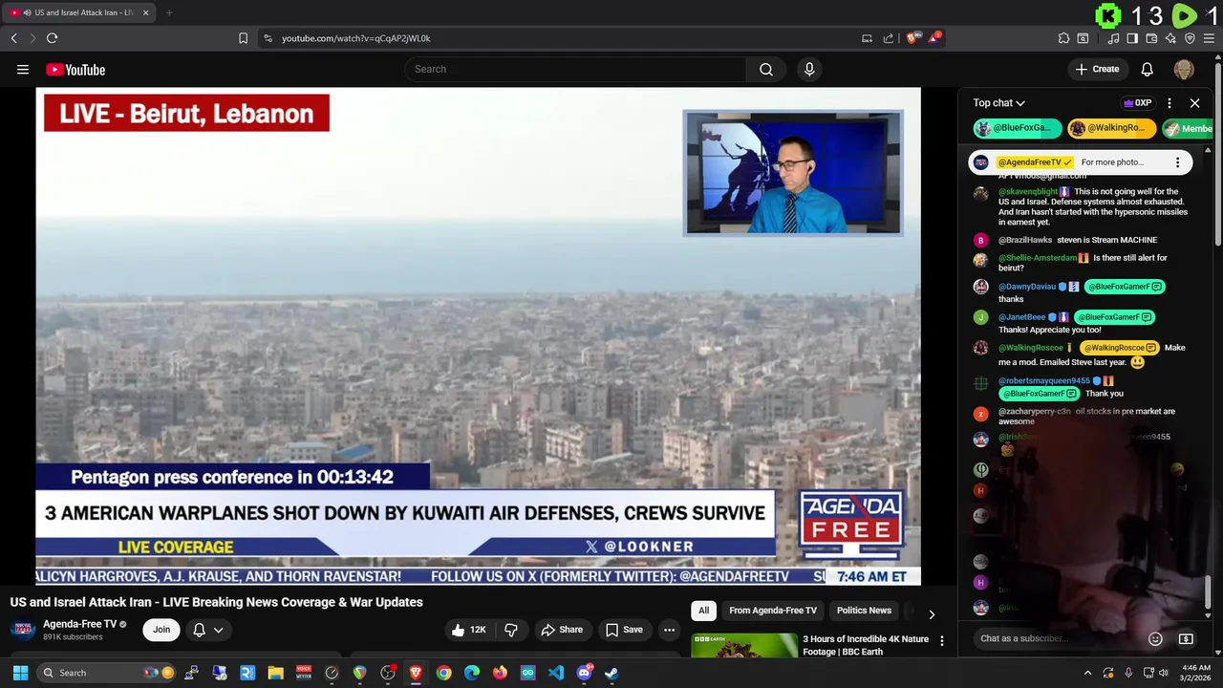1223x688 pixels.
Task: Open the emoji picker in chat
Action: 1155,638
